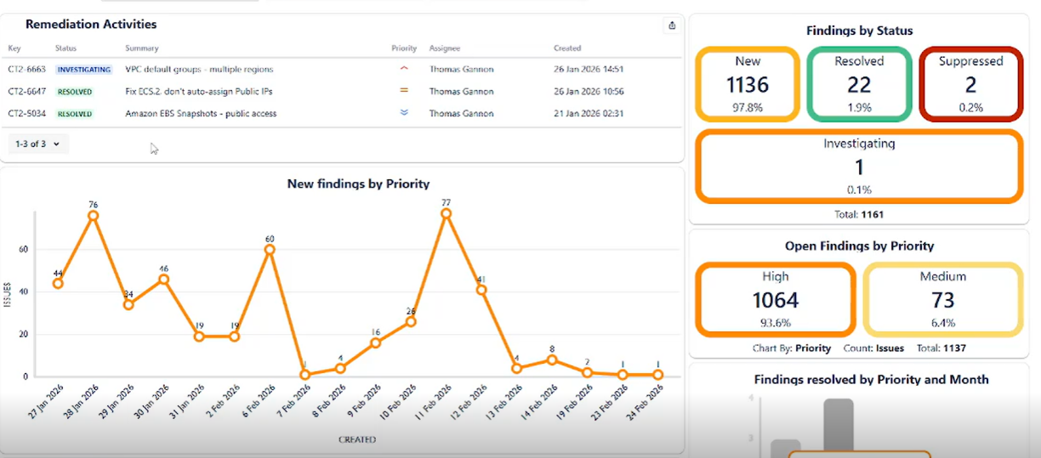Open the 1-3 of 3 pagination dropdown

pos(39,144)
